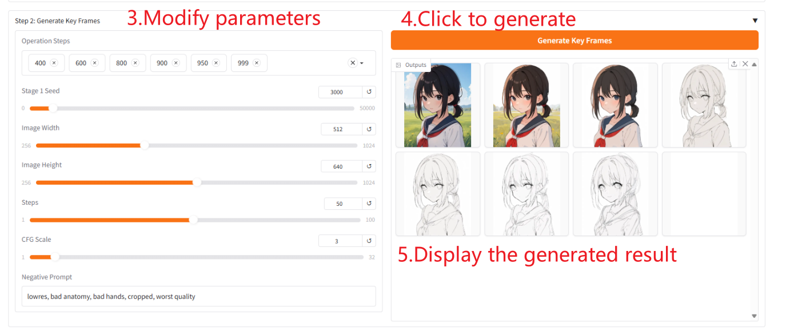Adjust the Steps slider handle
This screenshot has height=335, width=790.
coord(193,220)
